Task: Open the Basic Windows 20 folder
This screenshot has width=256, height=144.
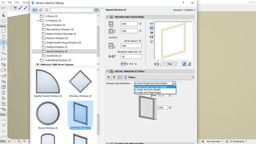Action: click(56, 25)
